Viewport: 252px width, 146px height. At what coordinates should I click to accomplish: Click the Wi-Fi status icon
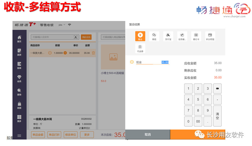(x=69, y=25)
